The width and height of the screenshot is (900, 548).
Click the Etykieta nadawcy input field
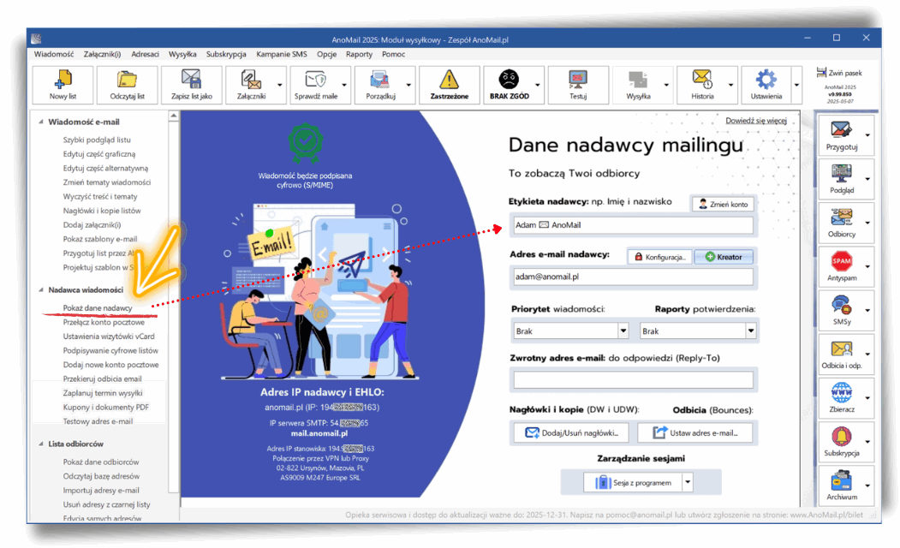[x=633, y=225]
